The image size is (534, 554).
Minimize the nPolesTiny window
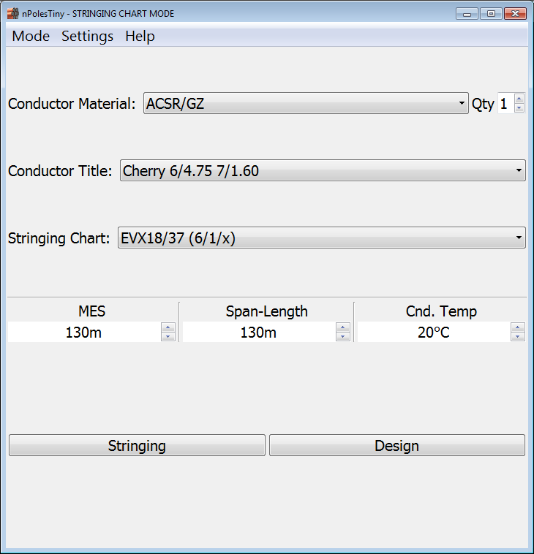click(467, 14)
